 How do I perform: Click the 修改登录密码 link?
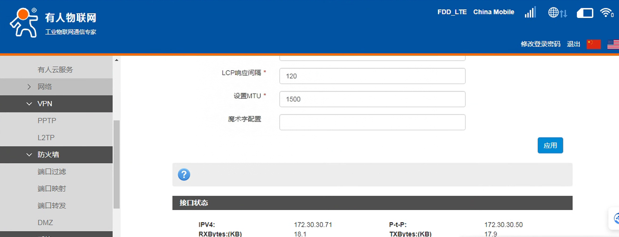point(541,44)
